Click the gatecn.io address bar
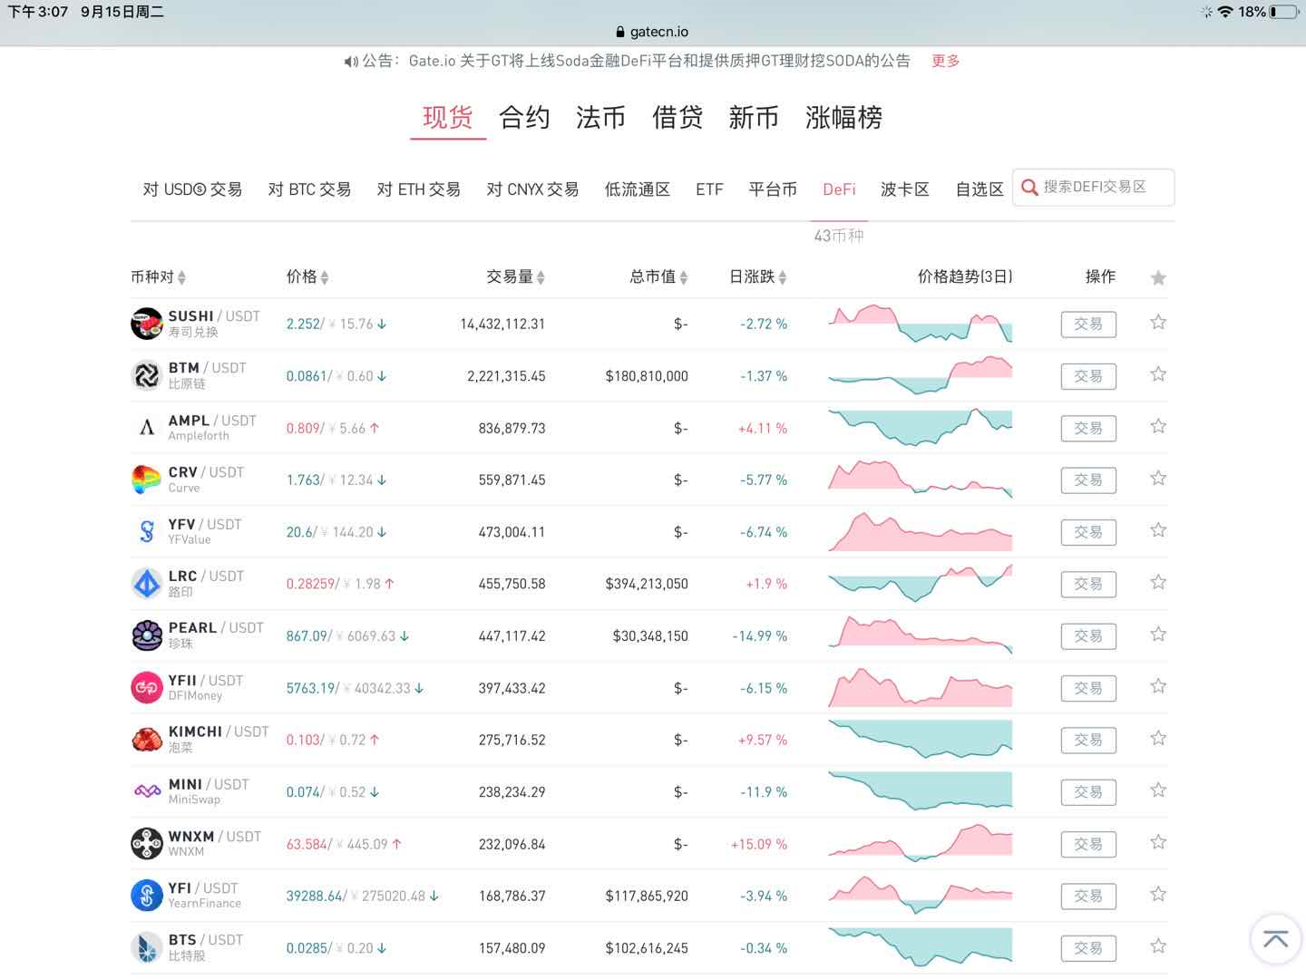1306x979 pixels. (x=653, y=32)
